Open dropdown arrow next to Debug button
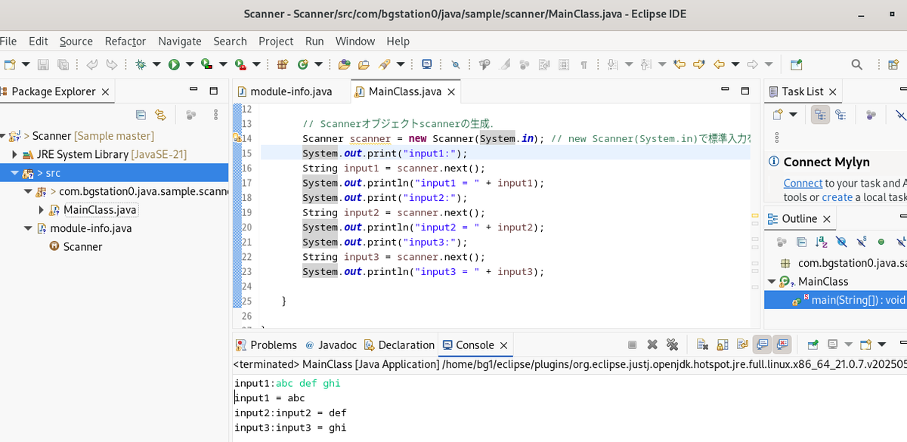 156,65
